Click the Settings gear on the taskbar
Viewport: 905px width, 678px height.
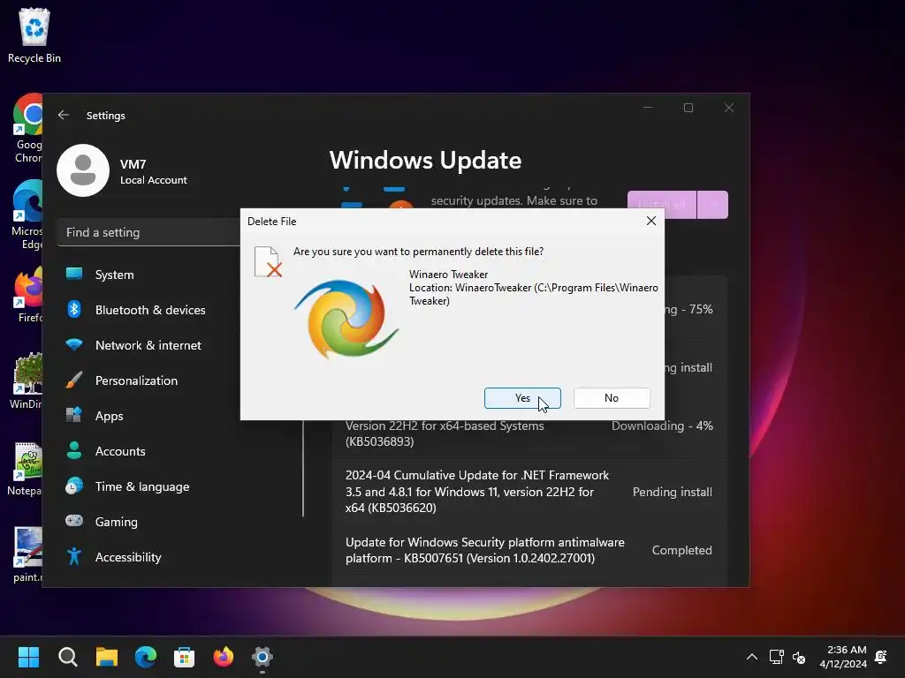point(262,657)
